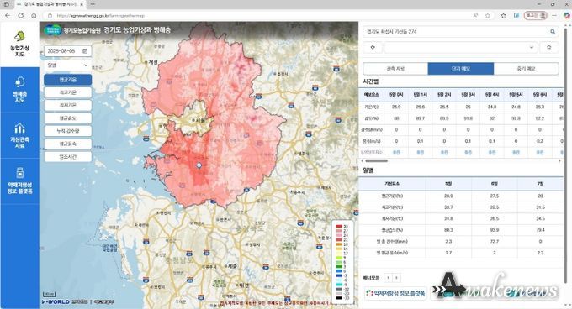This screenshot has height=309, width=572.
Task: Expand the 일별 period dropdown
Action: pos(68,65)
